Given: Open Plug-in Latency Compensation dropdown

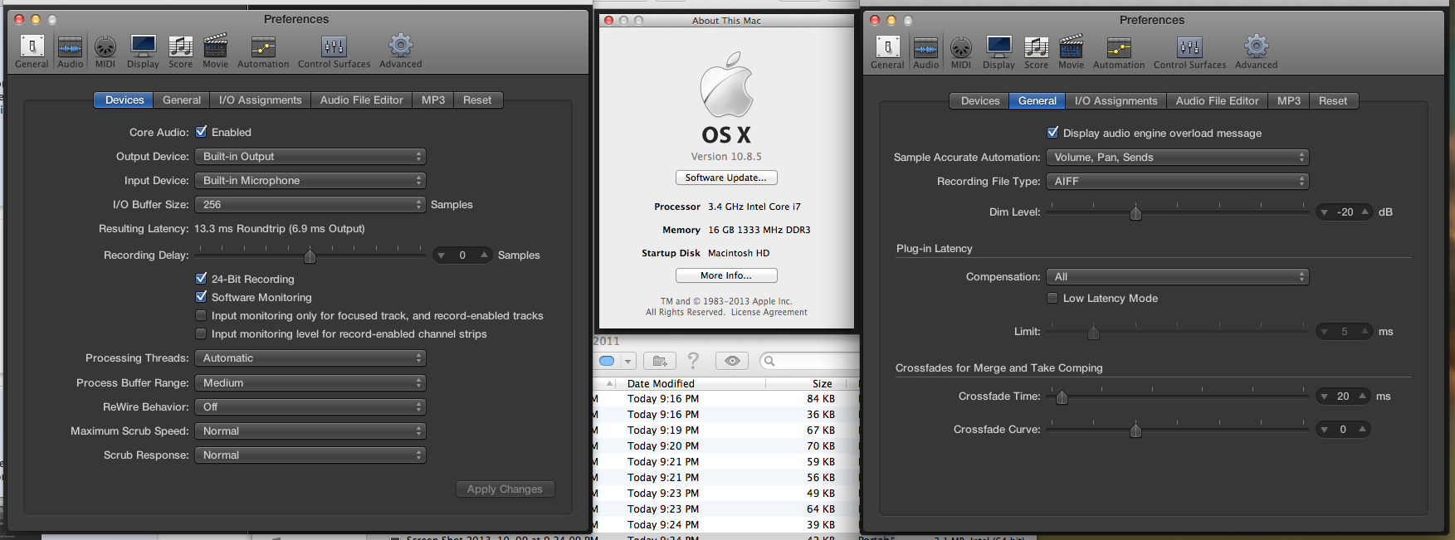Looking at the screenshot, I should (x=1177, y=276).
